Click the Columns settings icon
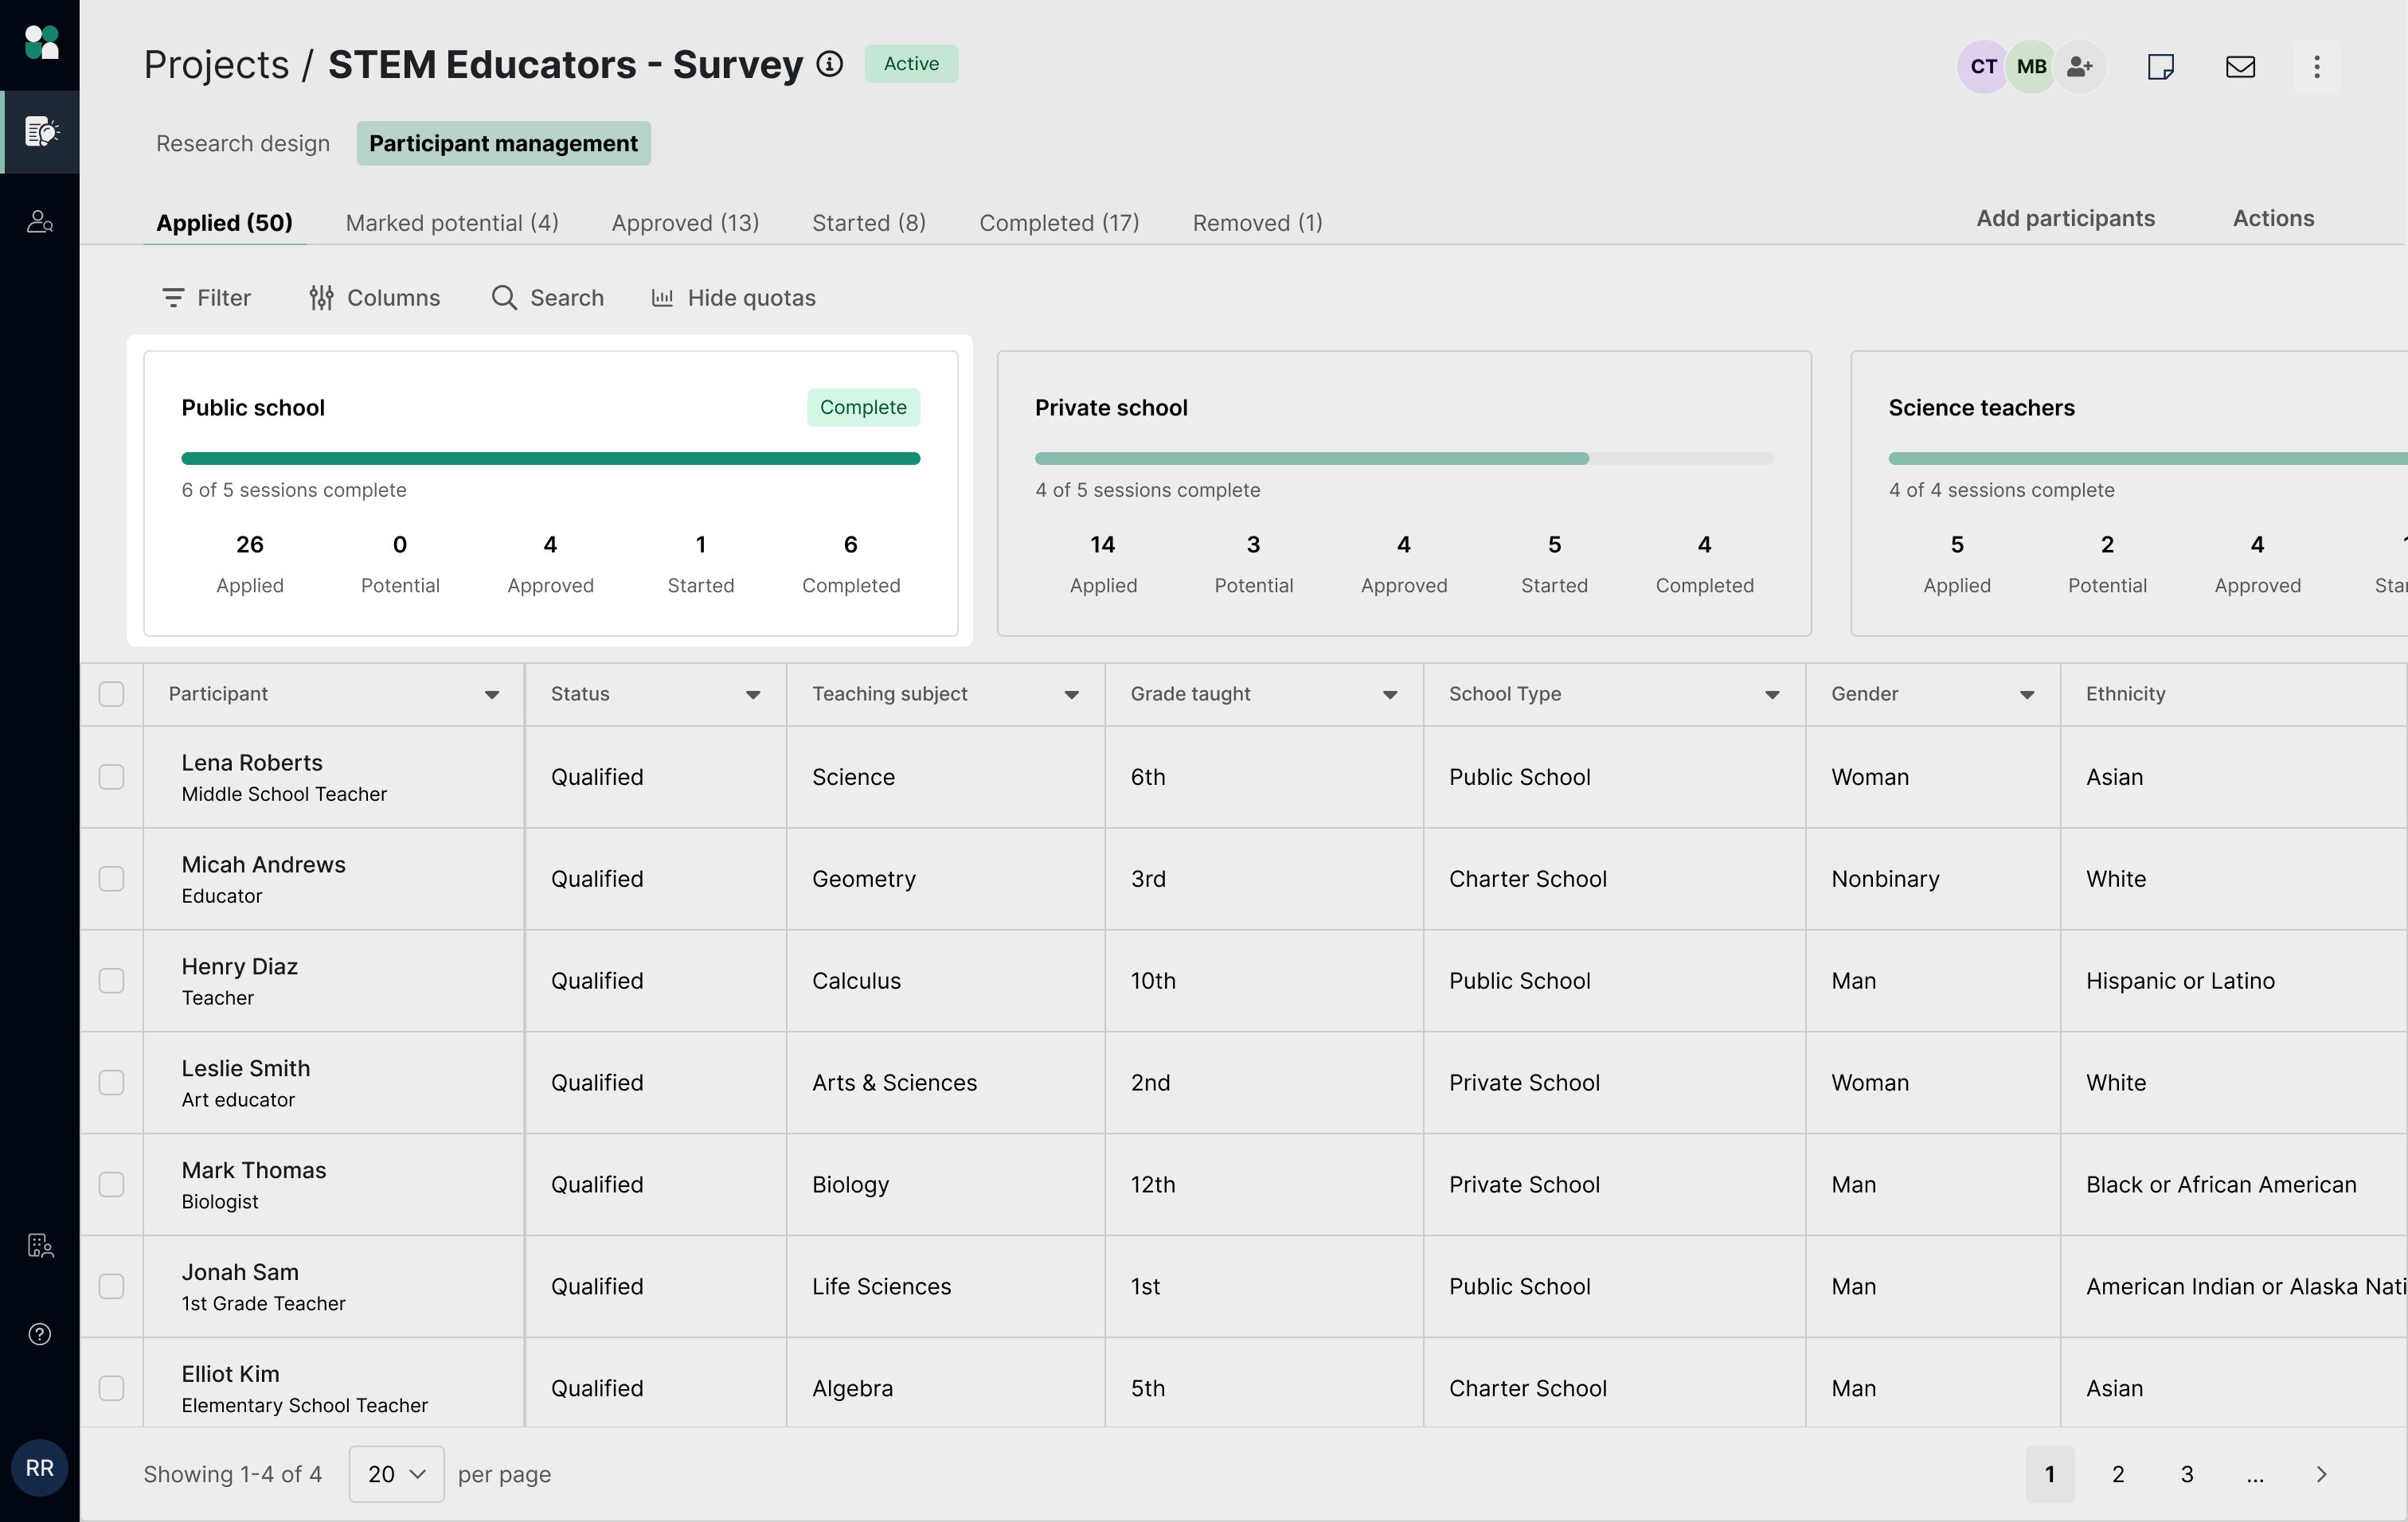2408x1522 pixels. [x=321, y=298]
